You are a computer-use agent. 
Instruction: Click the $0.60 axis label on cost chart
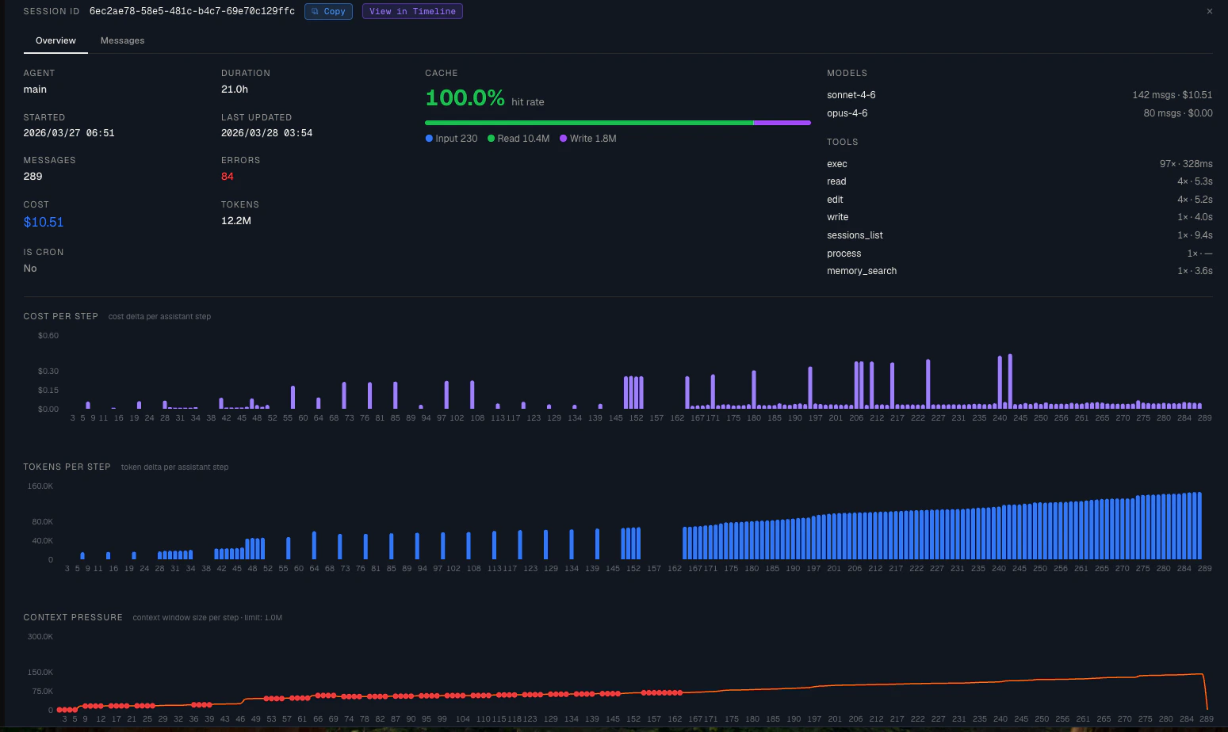[x=48, y=336]
